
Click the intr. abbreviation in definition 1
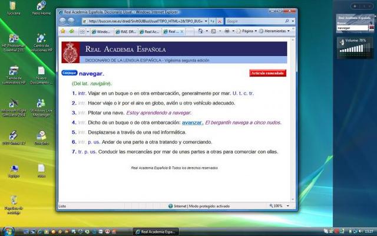pos(82,93)
